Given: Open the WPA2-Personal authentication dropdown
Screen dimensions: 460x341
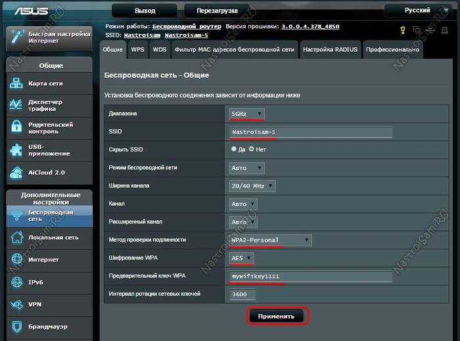Looking at the screenshot, I should (270, 240).
